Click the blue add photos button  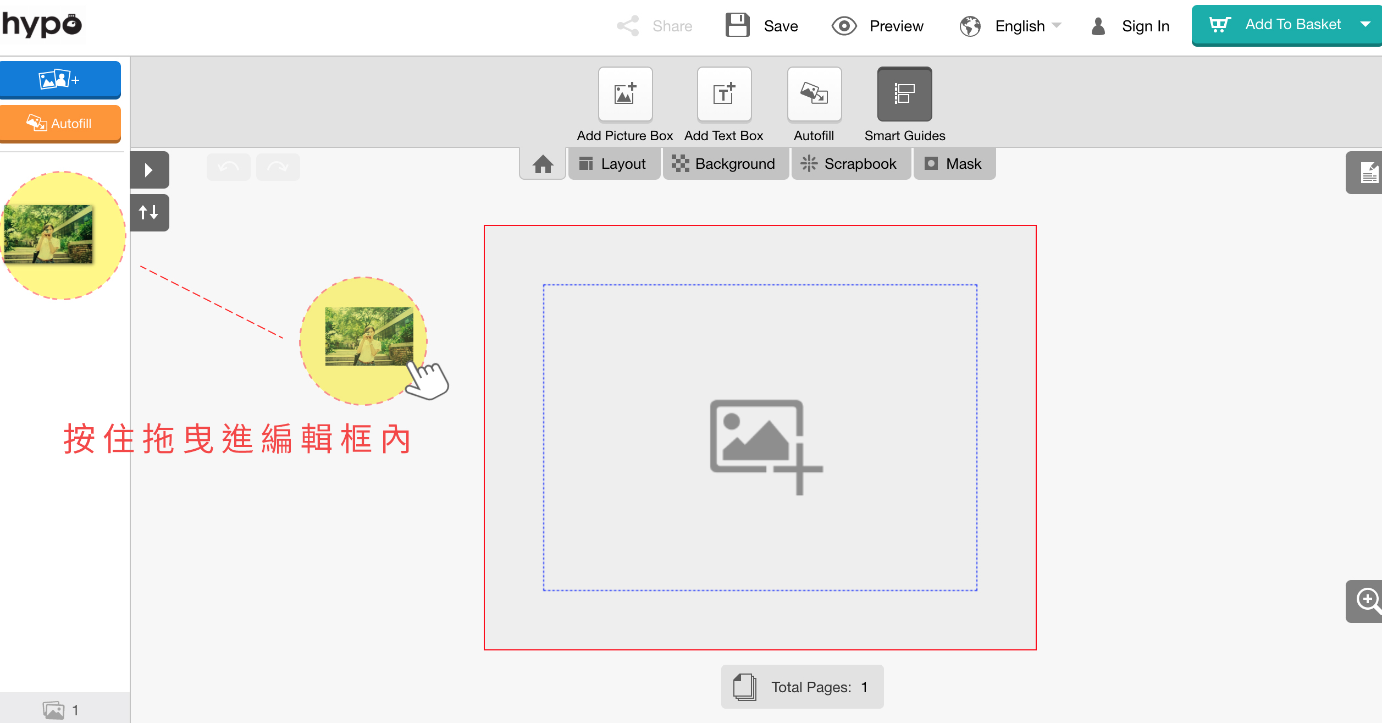pyautogui.click(x=60, y=80)
